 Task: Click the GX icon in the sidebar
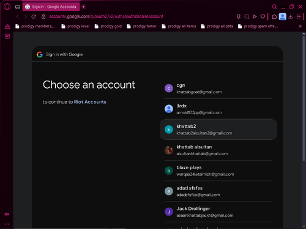[7, 214]
